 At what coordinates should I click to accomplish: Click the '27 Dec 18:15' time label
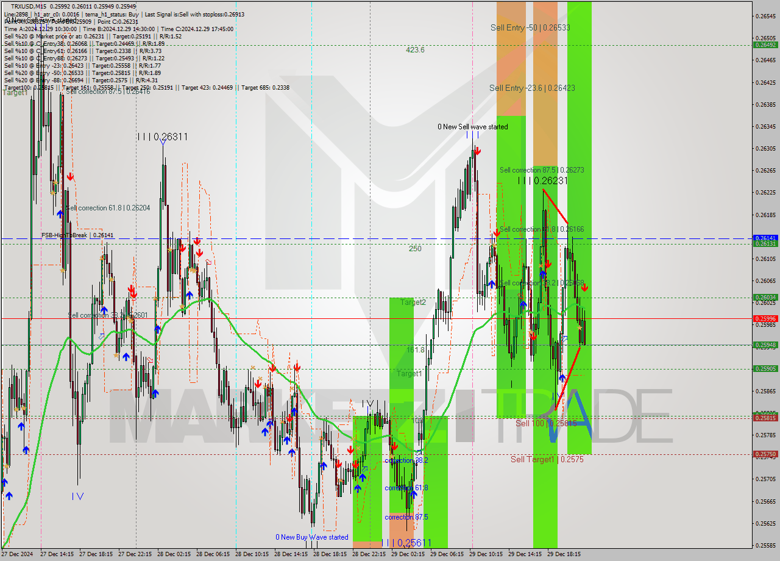(x=96, y=554)
